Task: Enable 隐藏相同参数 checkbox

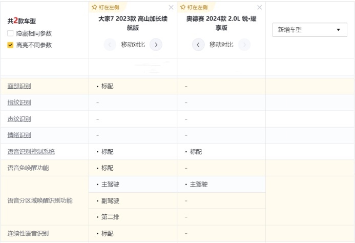Action: click(x=10, y=33)
